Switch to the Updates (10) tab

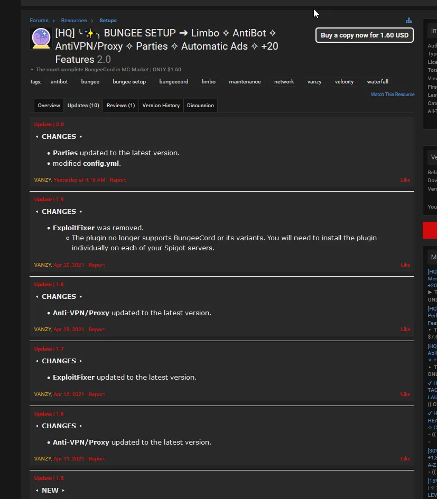coord(83,106)
